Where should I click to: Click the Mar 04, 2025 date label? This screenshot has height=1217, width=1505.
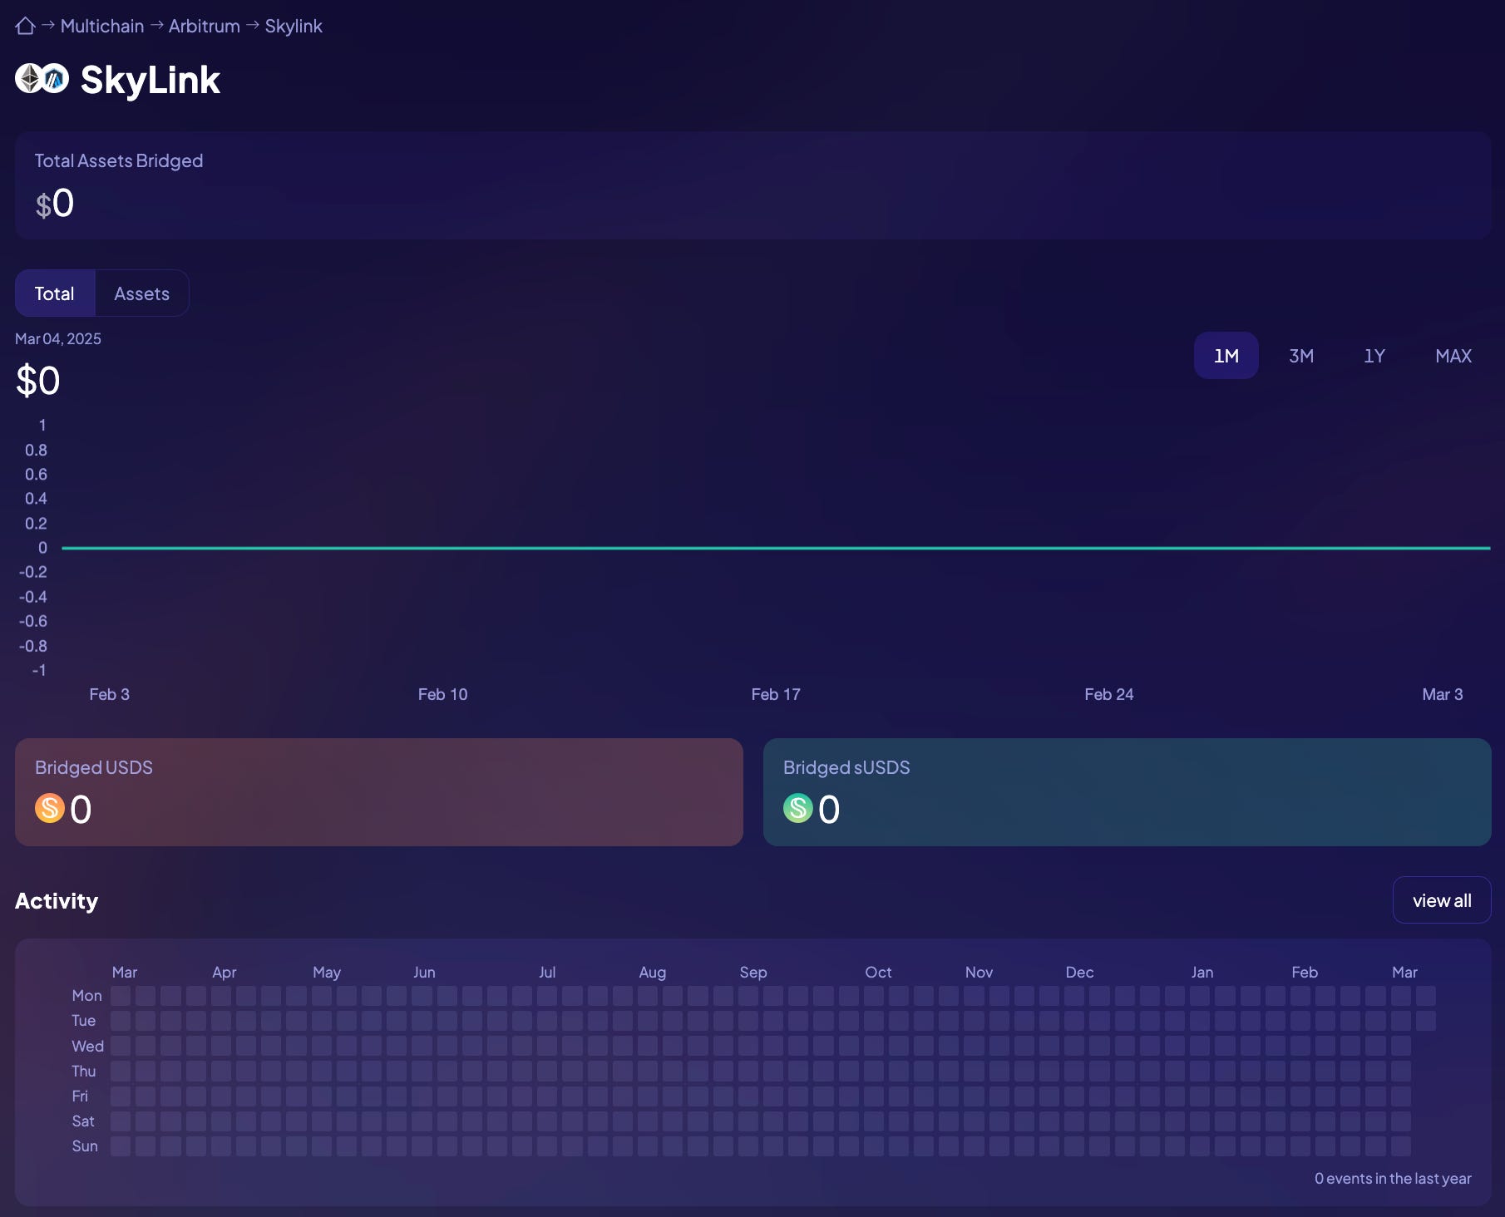click(x=58, y=338)
